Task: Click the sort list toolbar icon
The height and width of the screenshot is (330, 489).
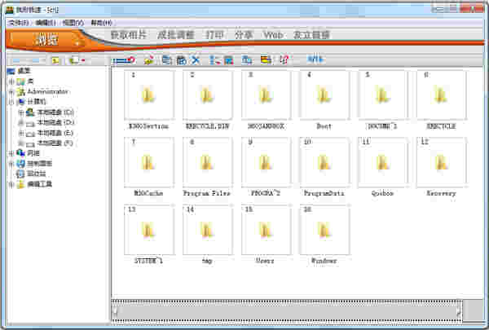Action: (x=214, y=59)
